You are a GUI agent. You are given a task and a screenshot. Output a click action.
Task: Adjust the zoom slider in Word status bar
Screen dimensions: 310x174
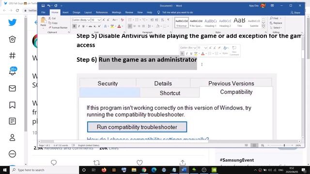(284, 145)
